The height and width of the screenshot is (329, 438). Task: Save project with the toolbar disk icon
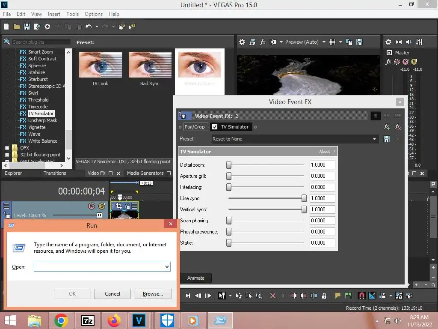(27, 27)
